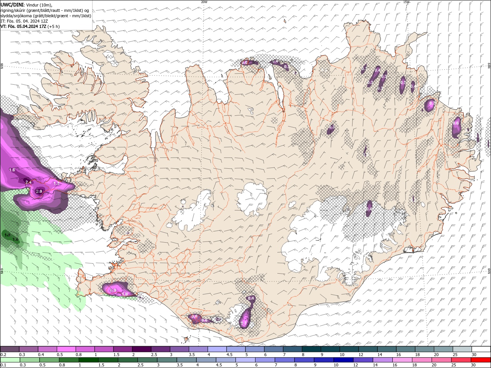Click the '0.5' value in northeast Iceland
This screenshot has width=491, height=368.
coord(403,82)
